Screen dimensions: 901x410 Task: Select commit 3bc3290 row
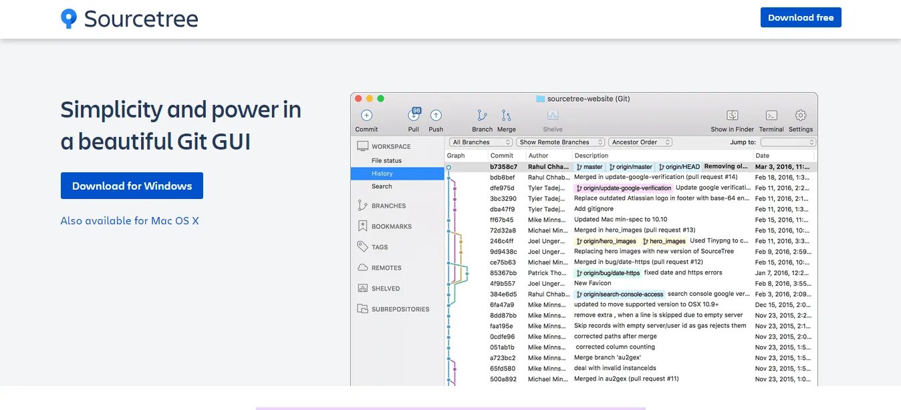(631, 198)
